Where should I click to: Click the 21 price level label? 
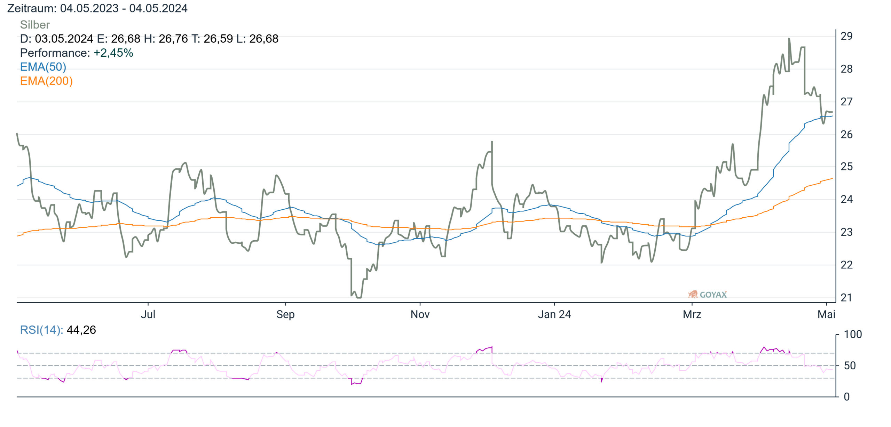pyautogui.click(x=846, y=298)
